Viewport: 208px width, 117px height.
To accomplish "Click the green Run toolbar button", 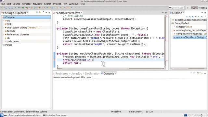I will [x=23, y=8].
